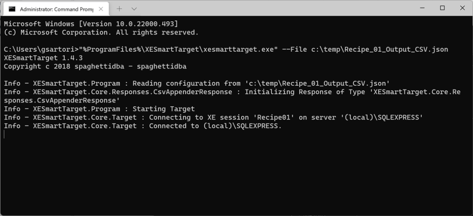This screenshot has width=473, height=216.
Task: Minimize the terminal window
Action: point(421,8)
